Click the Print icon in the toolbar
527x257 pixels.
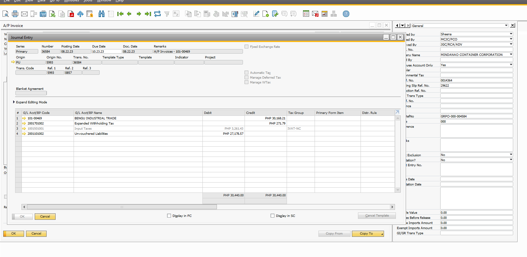[x=15, y=14]
